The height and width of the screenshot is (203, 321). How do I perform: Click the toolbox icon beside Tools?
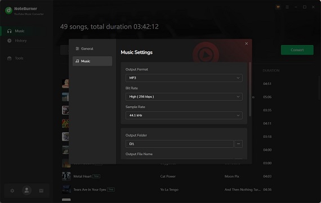[x=10, y=58]
